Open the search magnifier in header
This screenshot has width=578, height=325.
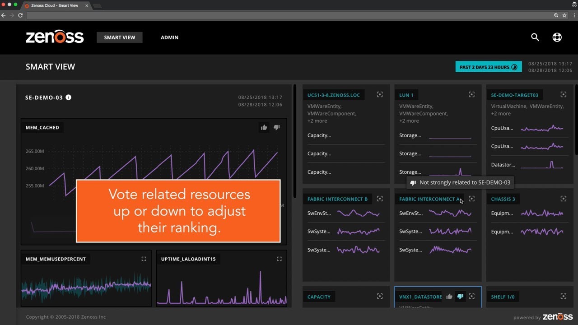(535, 37)
